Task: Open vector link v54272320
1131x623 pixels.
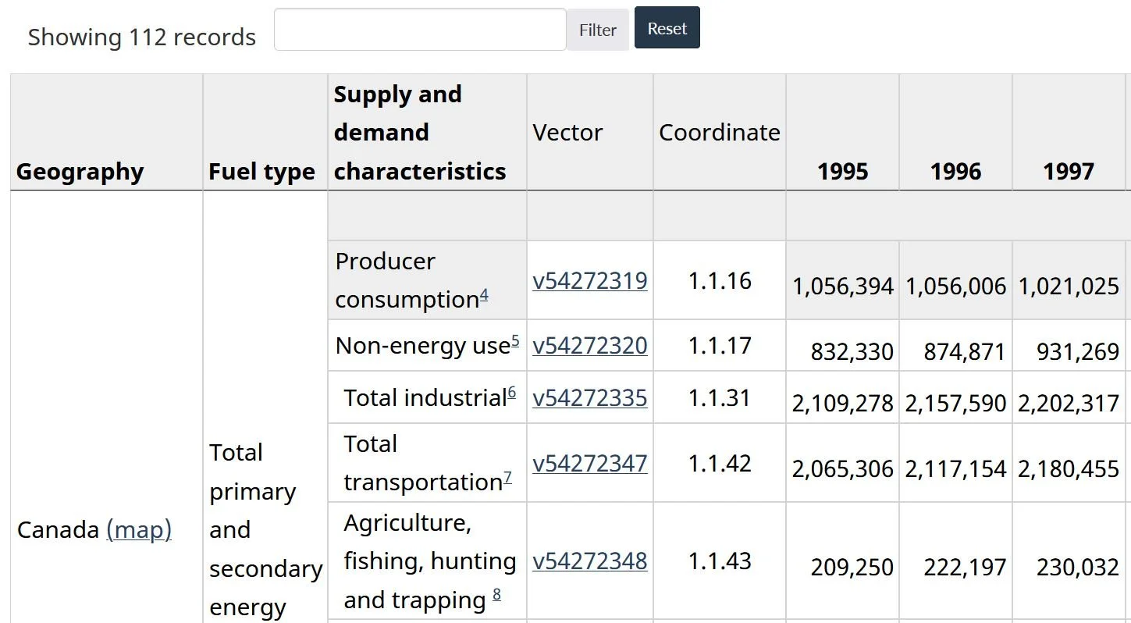Action: 589,345
